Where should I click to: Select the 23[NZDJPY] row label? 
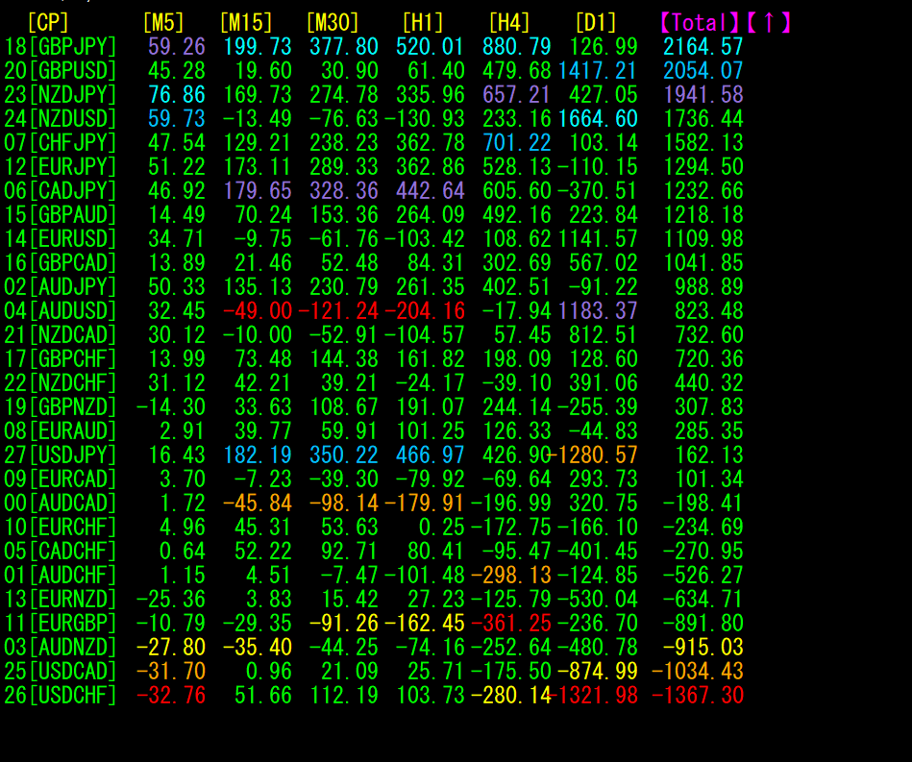point(61,94)
